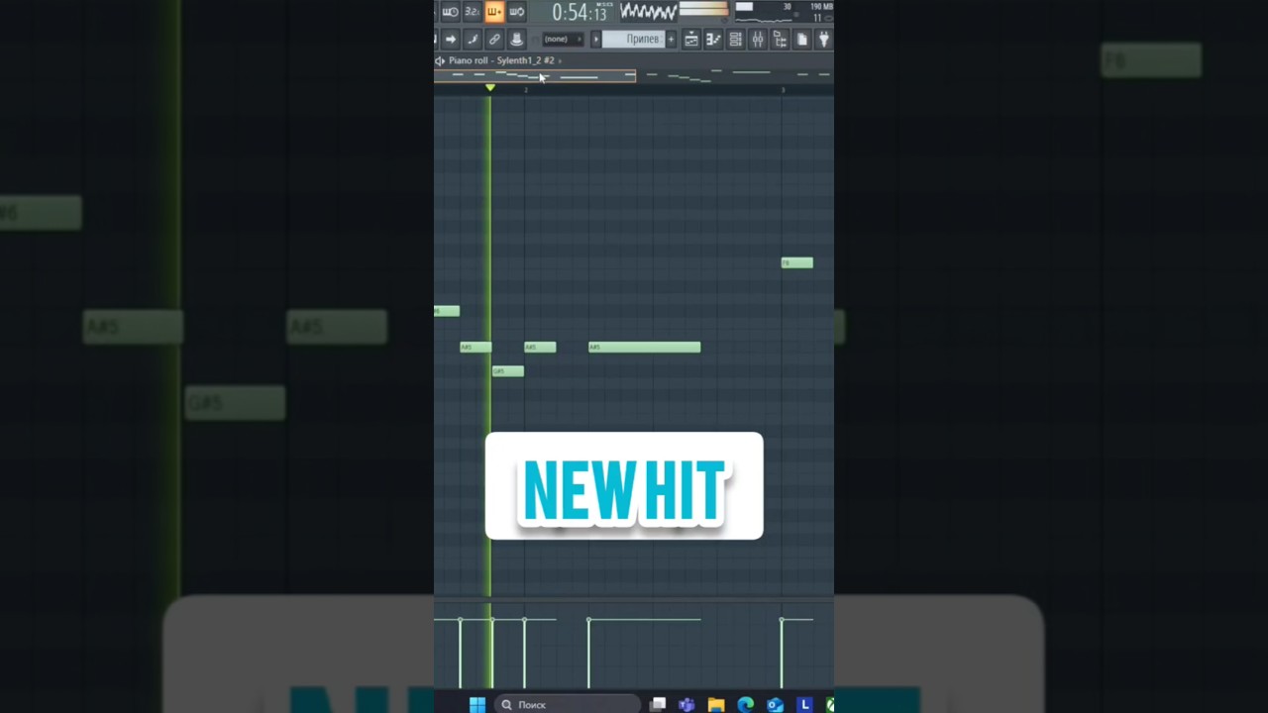This screenshot has width=1268, height=713.
Task: Open Microsoft Edge from the taskbar
Action: [746, 704]
